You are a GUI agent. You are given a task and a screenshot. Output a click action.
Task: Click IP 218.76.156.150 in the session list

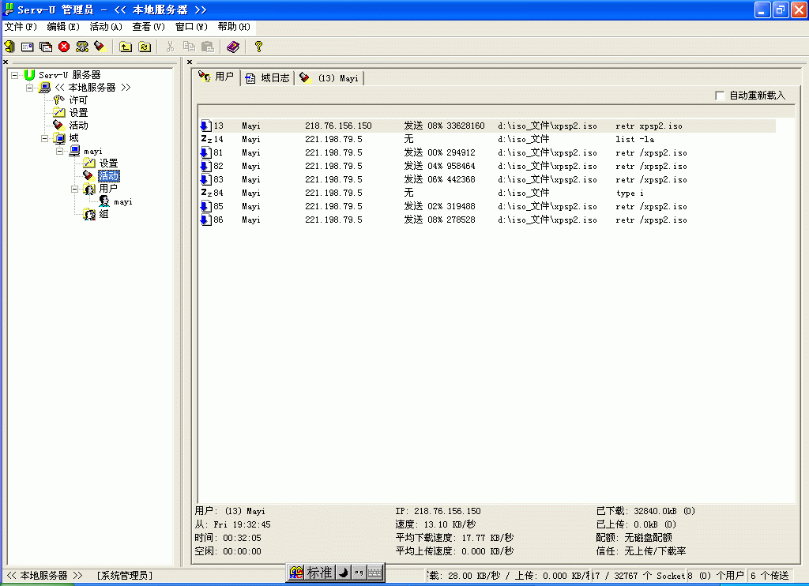pos(338,126)
